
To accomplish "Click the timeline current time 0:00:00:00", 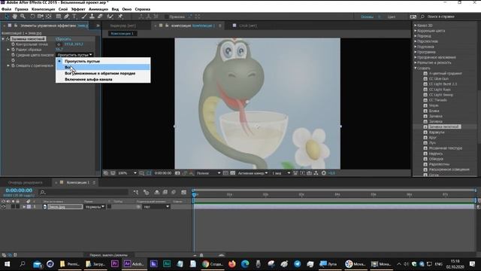I will pyautogui.click(x=19, y=190).
